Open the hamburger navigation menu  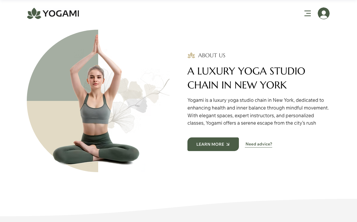pyautogui.click(x=308, y=13)
